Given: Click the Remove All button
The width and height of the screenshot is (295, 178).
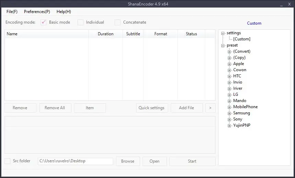Looking at the screenshot, I should [55, 108].
